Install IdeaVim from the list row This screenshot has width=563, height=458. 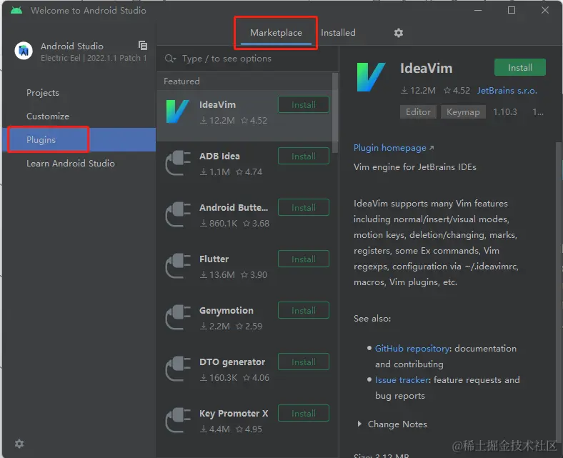tap(304, 104)
